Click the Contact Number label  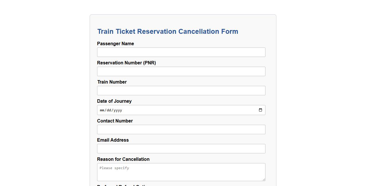tap(115, 121)
